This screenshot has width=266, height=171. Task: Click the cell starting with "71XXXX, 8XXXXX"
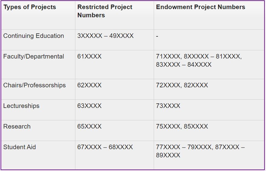pos(199,61)
